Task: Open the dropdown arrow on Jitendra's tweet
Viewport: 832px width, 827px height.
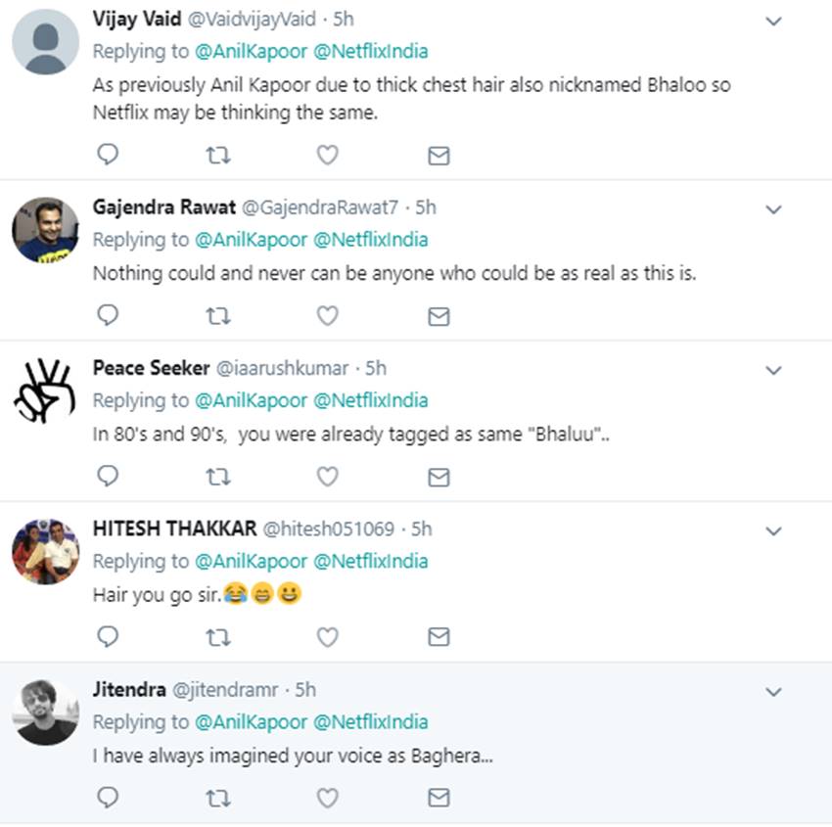Action: pyautogui.click(x=773, y=692)
